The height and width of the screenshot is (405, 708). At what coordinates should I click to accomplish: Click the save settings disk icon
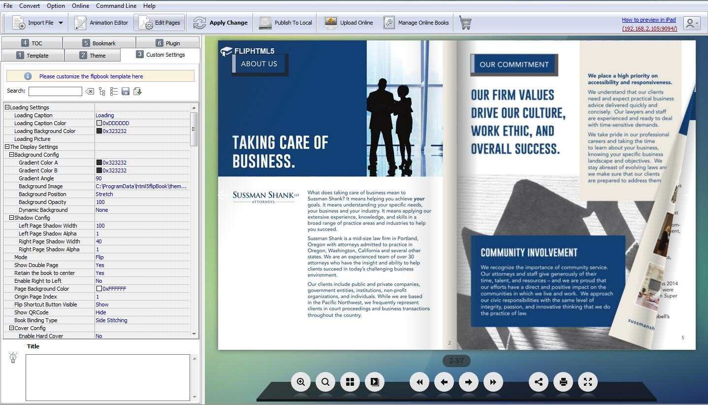[x=126, y=91]
